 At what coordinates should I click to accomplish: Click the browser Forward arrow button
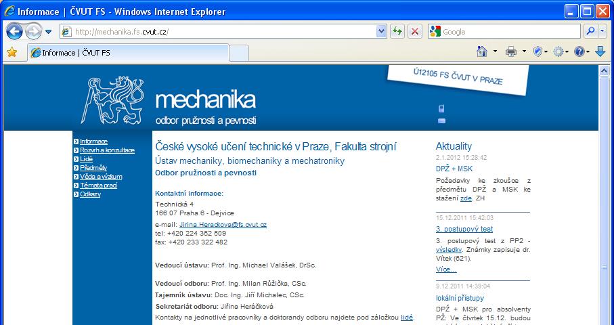[34, 31]
